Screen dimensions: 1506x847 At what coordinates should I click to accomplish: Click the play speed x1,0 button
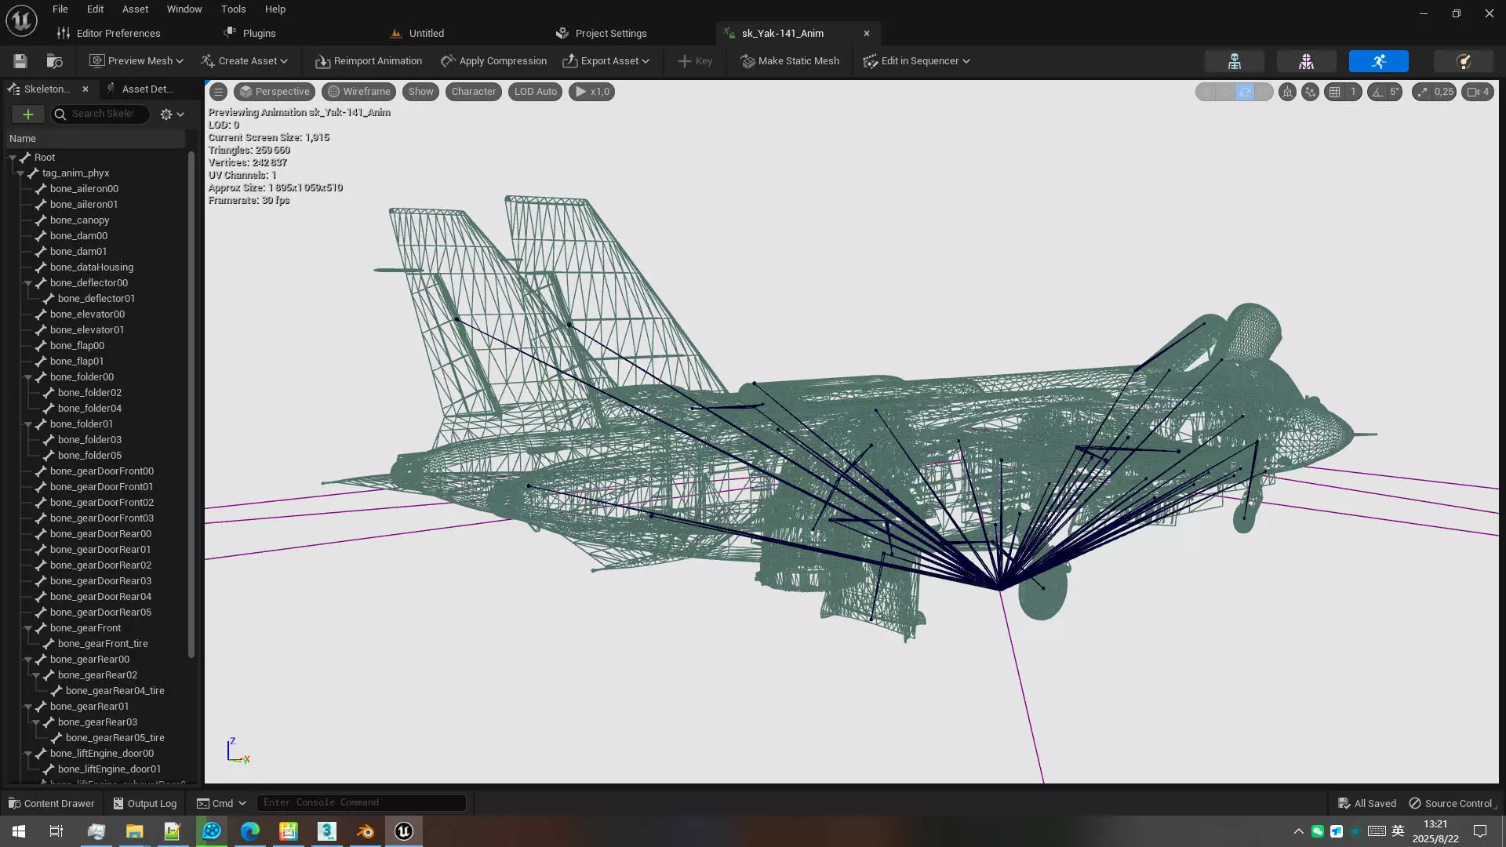coord(591,92)
